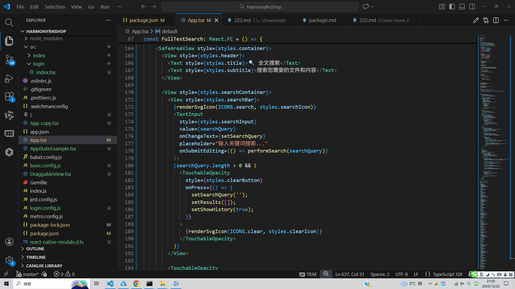Open Source Control view with 28 changes
Screen dimensions: 515x289
9,59
